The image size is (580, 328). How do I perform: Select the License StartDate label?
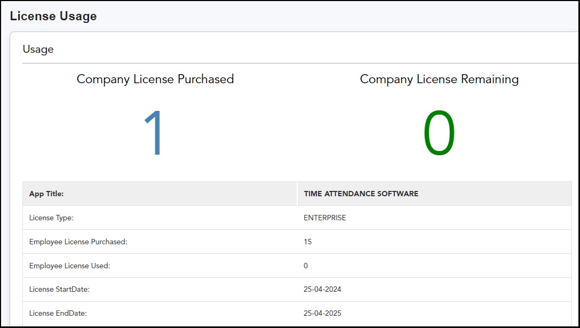pos(59,290)
